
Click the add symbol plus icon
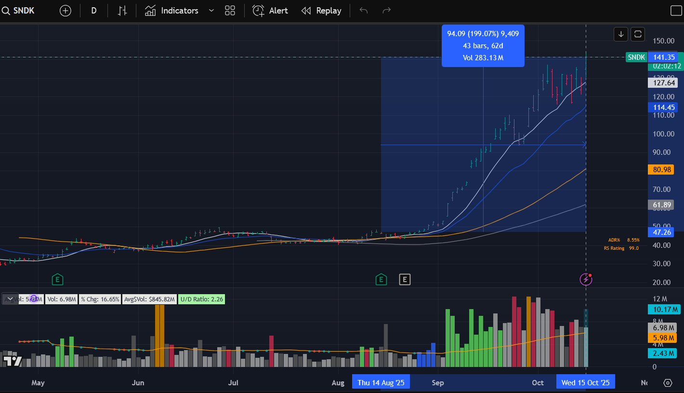coord(65,11)
